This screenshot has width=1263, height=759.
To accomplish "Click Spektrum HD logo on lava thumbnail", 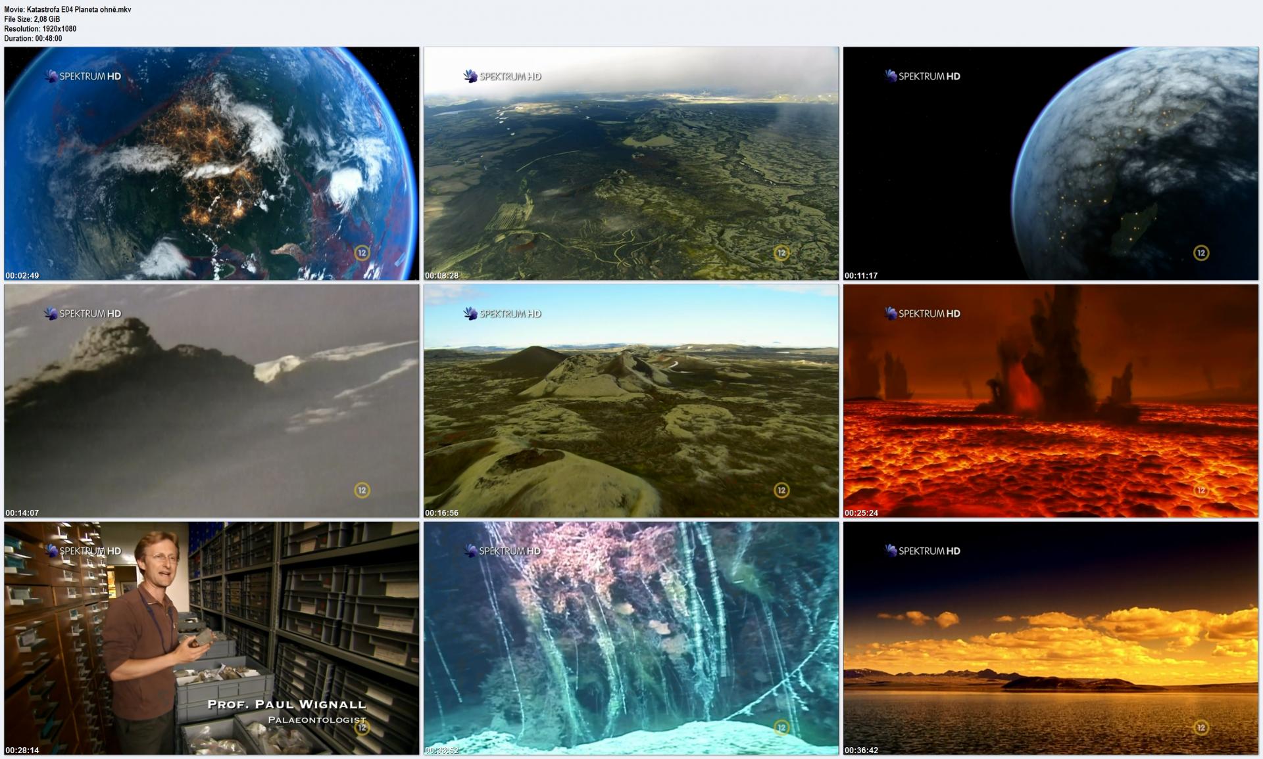I will click(922, 313).
